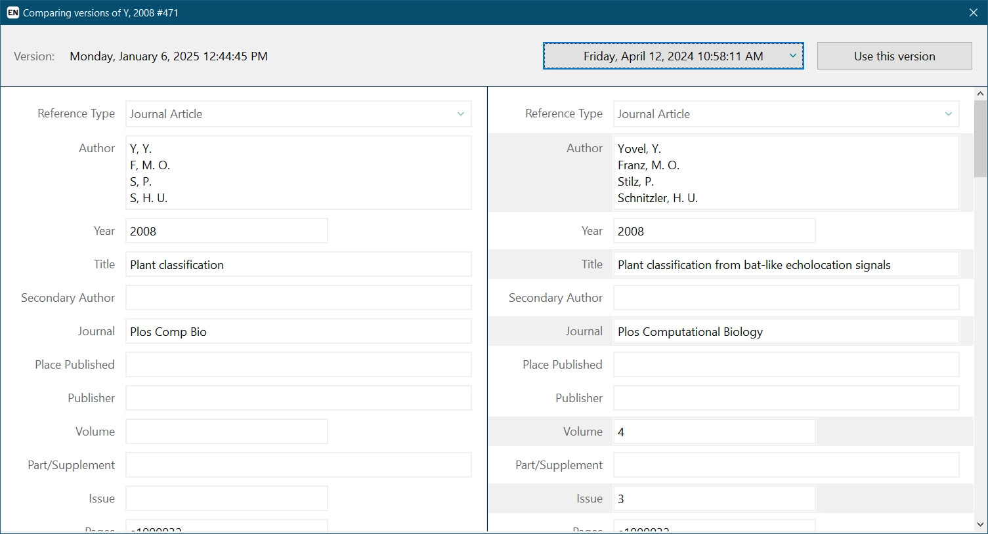Image resolution: width=988 pixels, height=534 pixels.
Task: Click author name 'Stilz, P.'
Action: tap(635, 182)
